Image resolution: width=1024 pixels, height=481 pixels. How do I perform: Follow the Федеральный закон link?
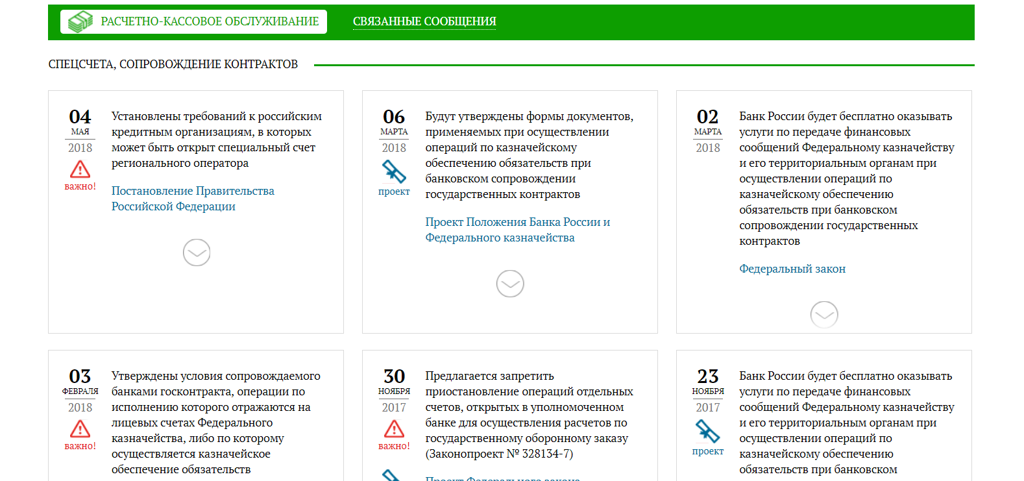(x=792, y=269)
